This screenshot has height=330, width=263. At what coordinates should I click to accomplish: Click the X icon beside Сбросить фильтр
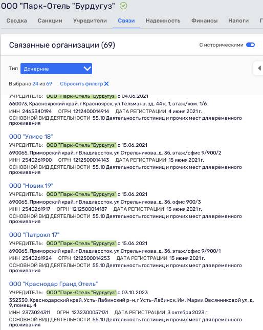click(x=106, y=84)
